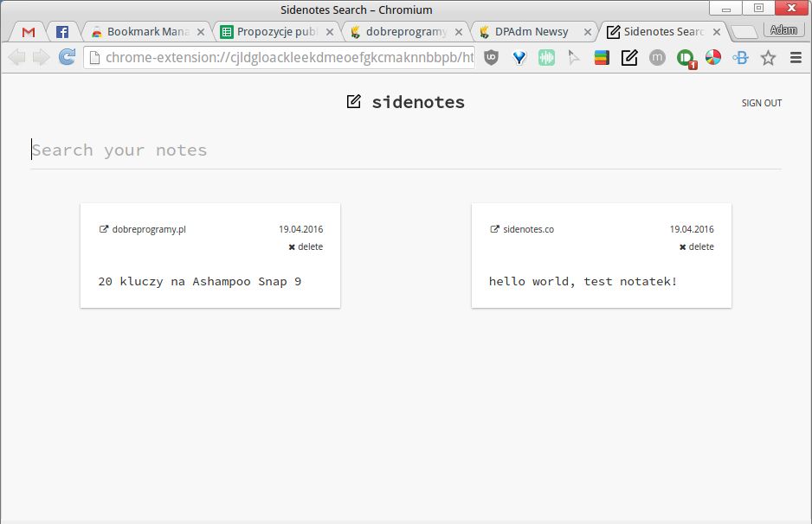Image resolution: width=812 pixels, height=524 pixels.
Task: Click delete X icon on sidenotes.co note
Action: [x=682, y=247]
